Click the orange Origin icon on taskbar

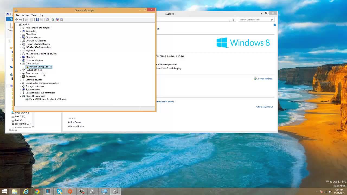click(x=70, y=191)
